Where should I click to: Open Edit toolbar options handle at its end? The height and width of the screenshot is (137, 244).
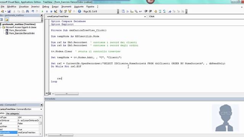[x=186, y=11]
